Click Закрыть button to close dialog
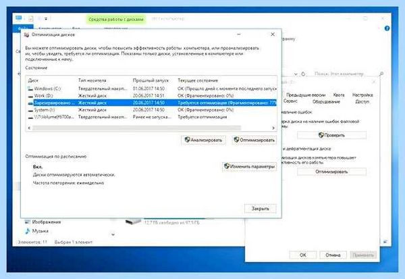The width and height of the screenshot is (405, 279). (x=261, y=209)
